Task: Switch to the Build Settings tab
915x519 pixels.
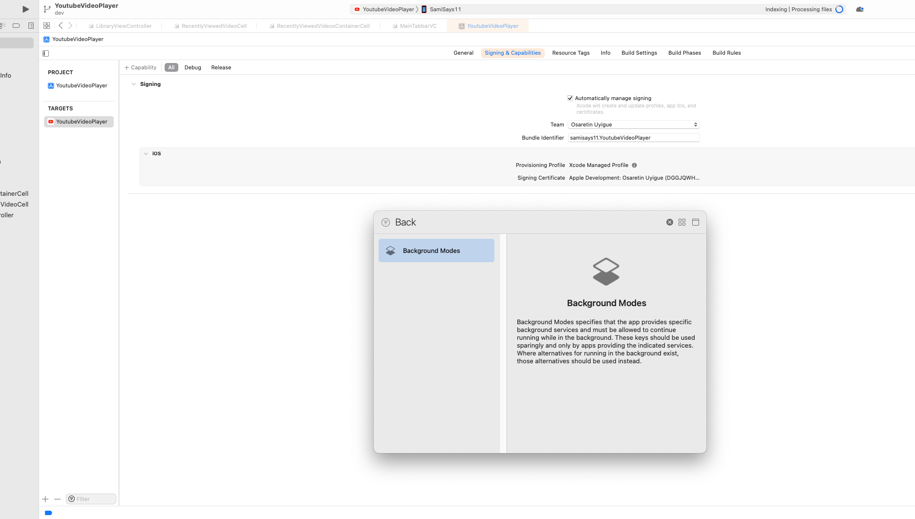Action: tap(639, 53)
